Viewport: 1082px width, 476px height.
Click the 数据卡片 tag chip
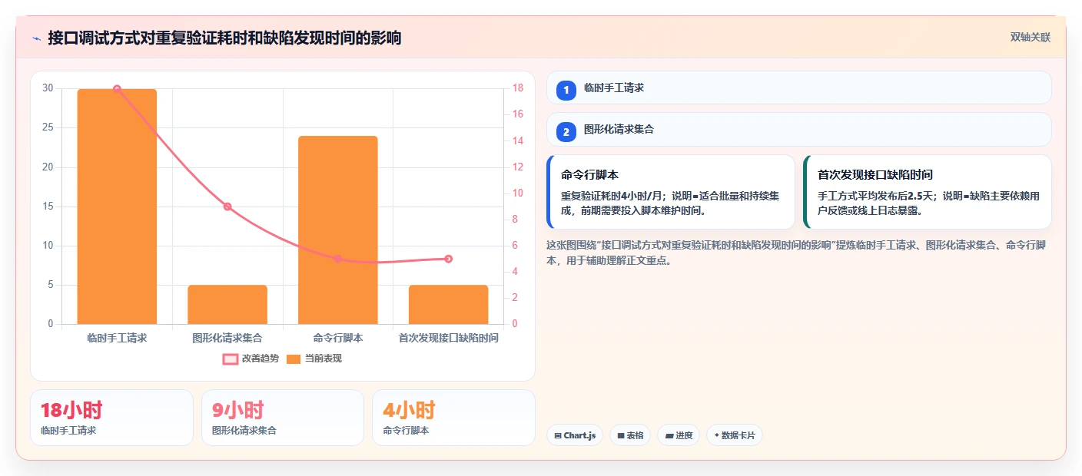click(735, 435)
